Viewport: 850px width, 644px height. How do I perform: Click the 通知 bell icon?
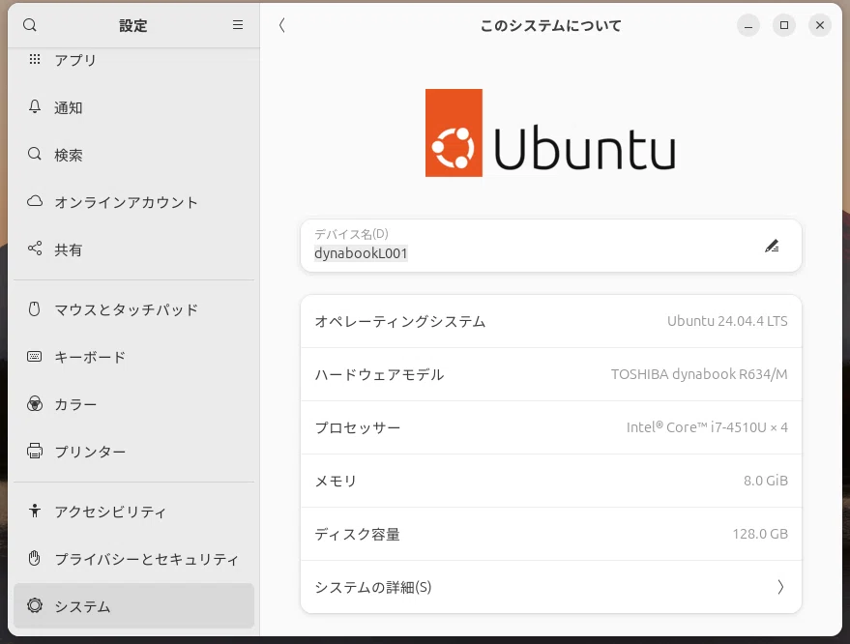tap(35, 106)
